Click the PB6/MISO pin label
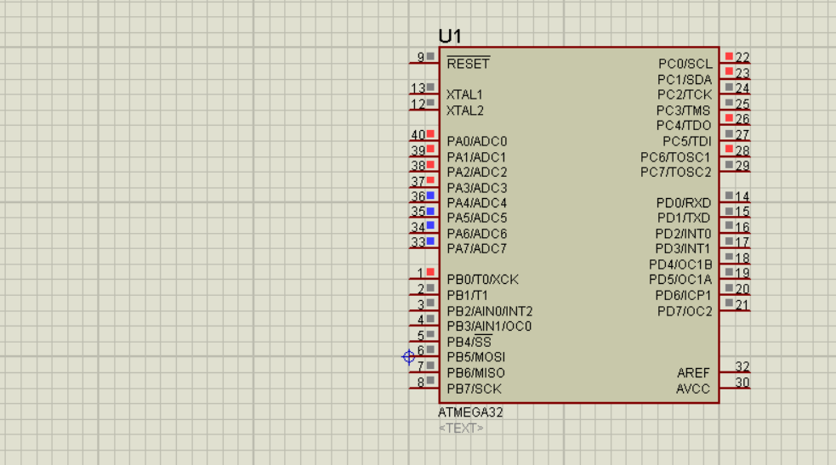The height and width of the screenshot is (465, 836). [475, 373]
